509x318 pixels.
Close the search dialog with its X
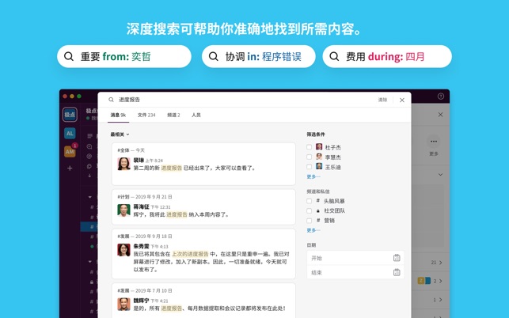[402, 100]
